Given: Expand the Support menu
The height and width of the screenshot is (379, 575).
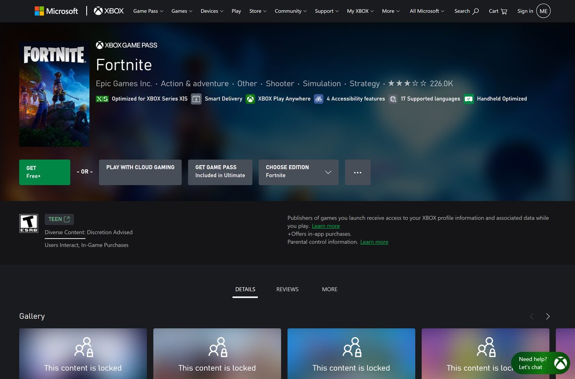Looking at the screenshot, I should coord(327,11).
